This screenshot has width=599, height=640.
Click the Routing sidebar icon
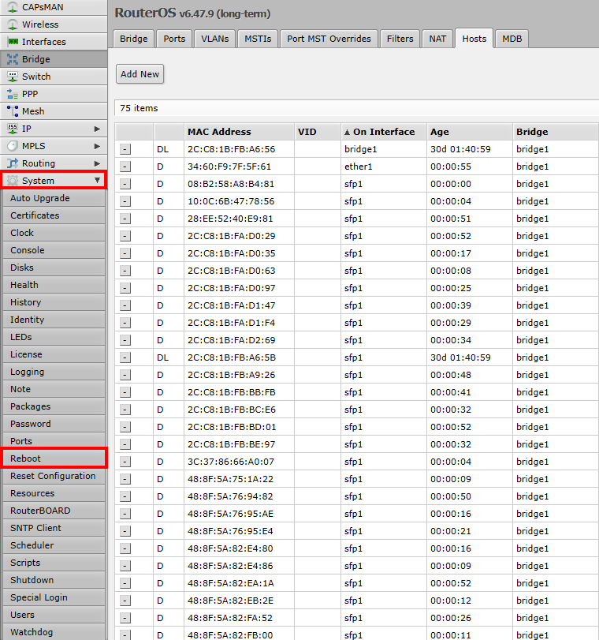(13, 163)
